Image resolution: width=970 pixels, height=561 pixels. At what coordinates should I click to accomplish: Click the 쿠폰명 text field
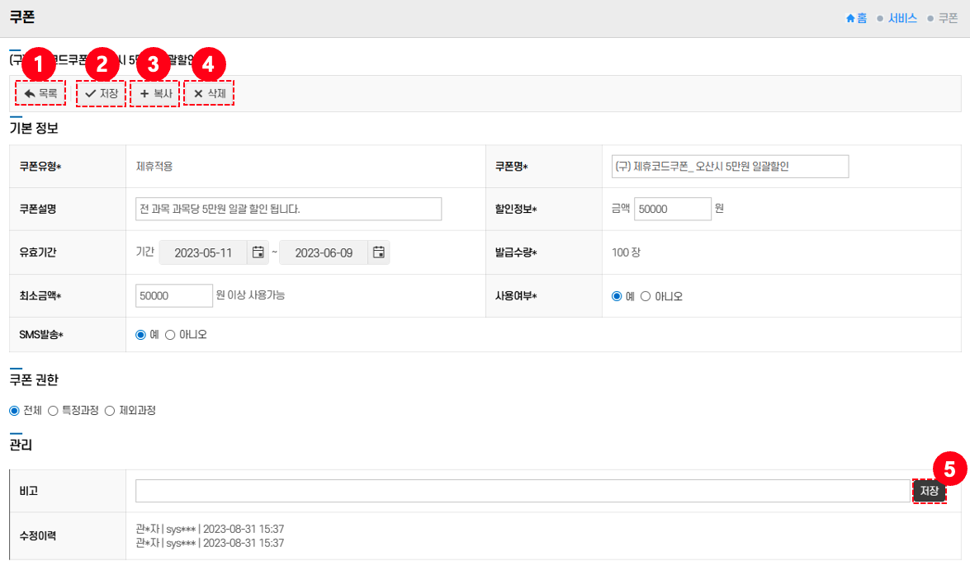click(x=730, y=167)
